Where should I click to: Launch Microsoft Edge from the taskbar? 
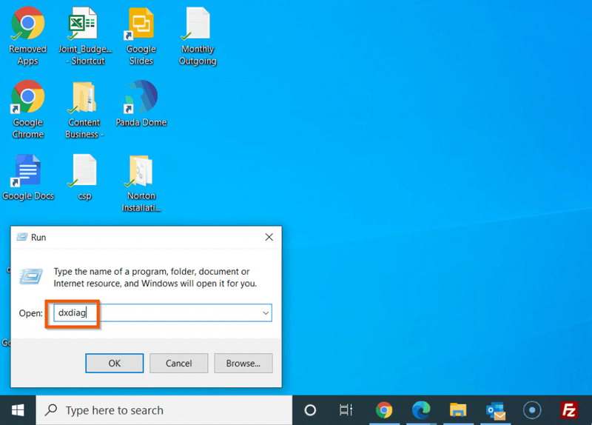[421, 410]
